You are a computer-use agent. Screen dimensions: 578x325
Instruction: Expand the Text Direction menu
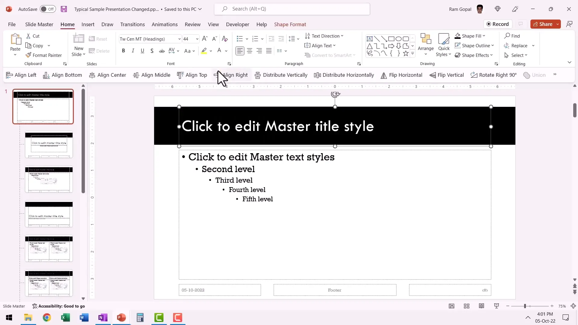click(342, 36)
